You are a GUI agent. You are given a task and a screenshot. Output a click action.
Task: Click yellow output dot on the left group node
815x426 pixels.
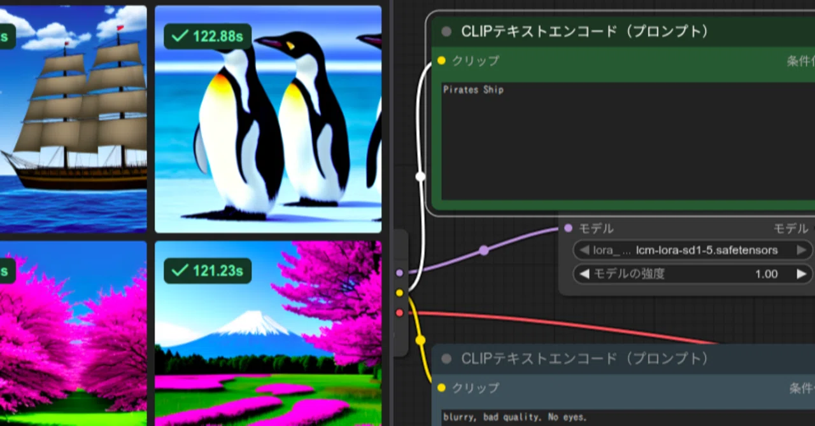[x=399, y=292]
